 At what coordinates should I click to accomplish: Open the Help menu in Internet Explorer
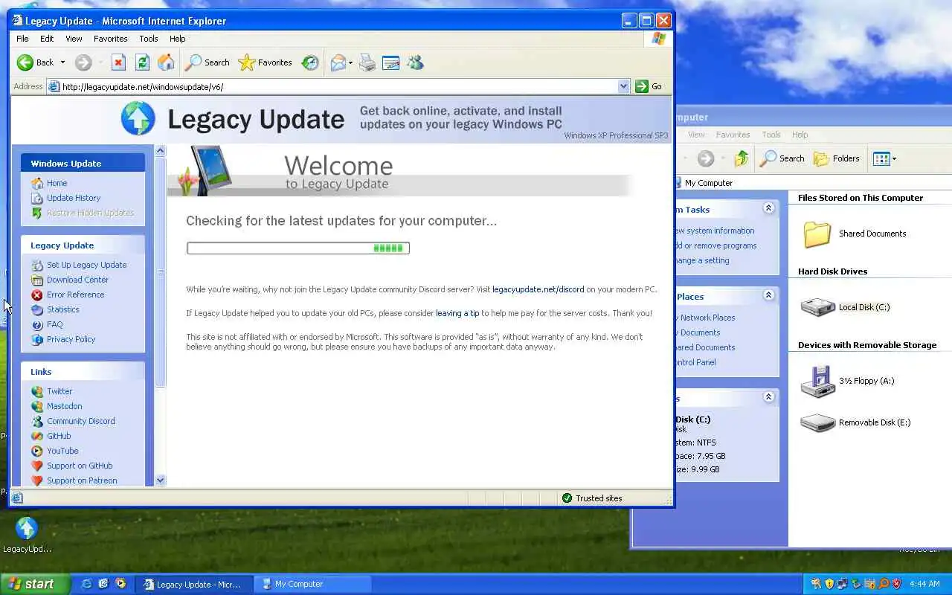click(x=177, y=39)
